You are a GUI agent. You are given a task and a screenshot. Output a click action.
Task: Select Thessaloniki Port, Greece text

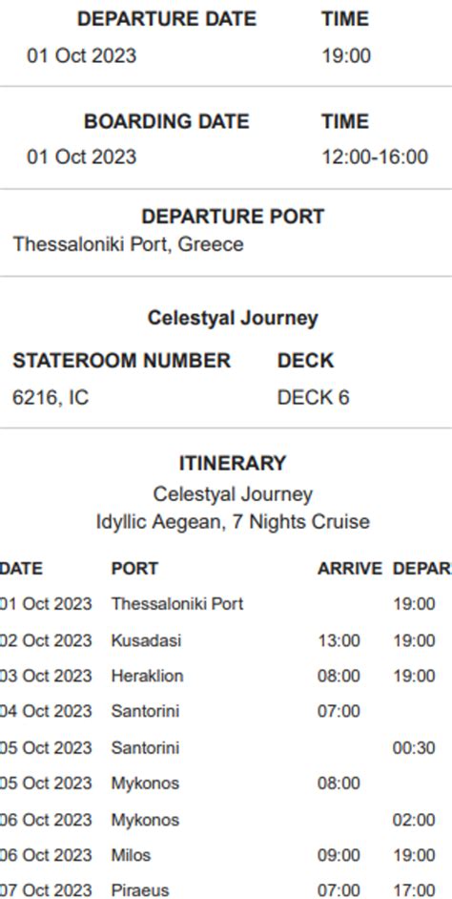click(129, 244)
